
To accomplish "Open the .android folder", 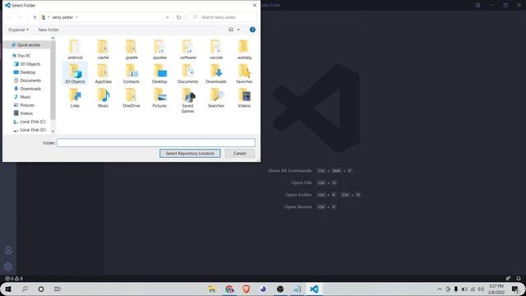I will (x=75, y=49).
